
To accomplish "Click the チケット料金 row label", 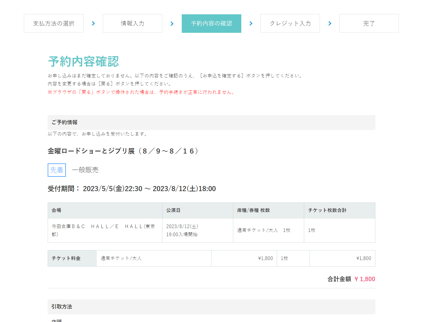I will click(72, 258).
